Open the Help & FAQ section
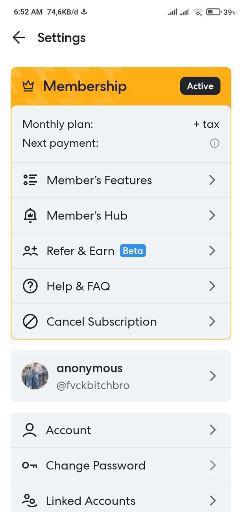The image size is (242, 512). [212, 286]
